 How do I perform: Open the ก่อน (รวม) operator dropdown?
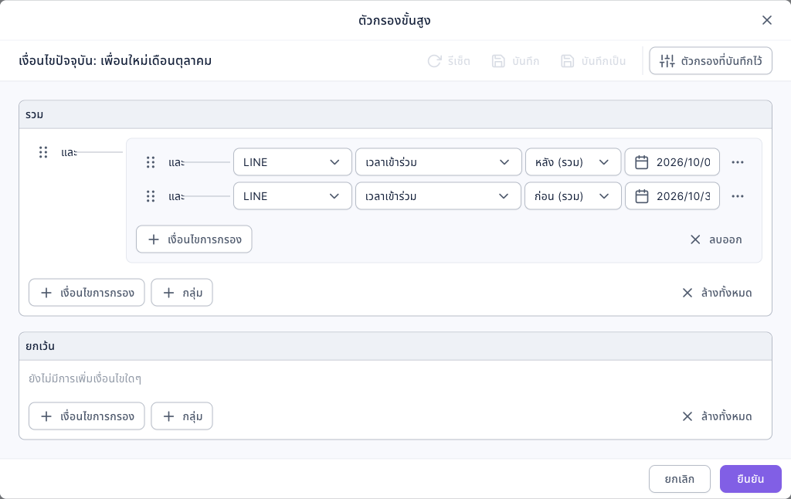573,196
